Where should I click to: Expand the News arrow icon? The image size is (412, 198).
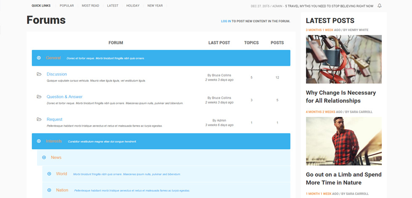[x=44, y=157]
